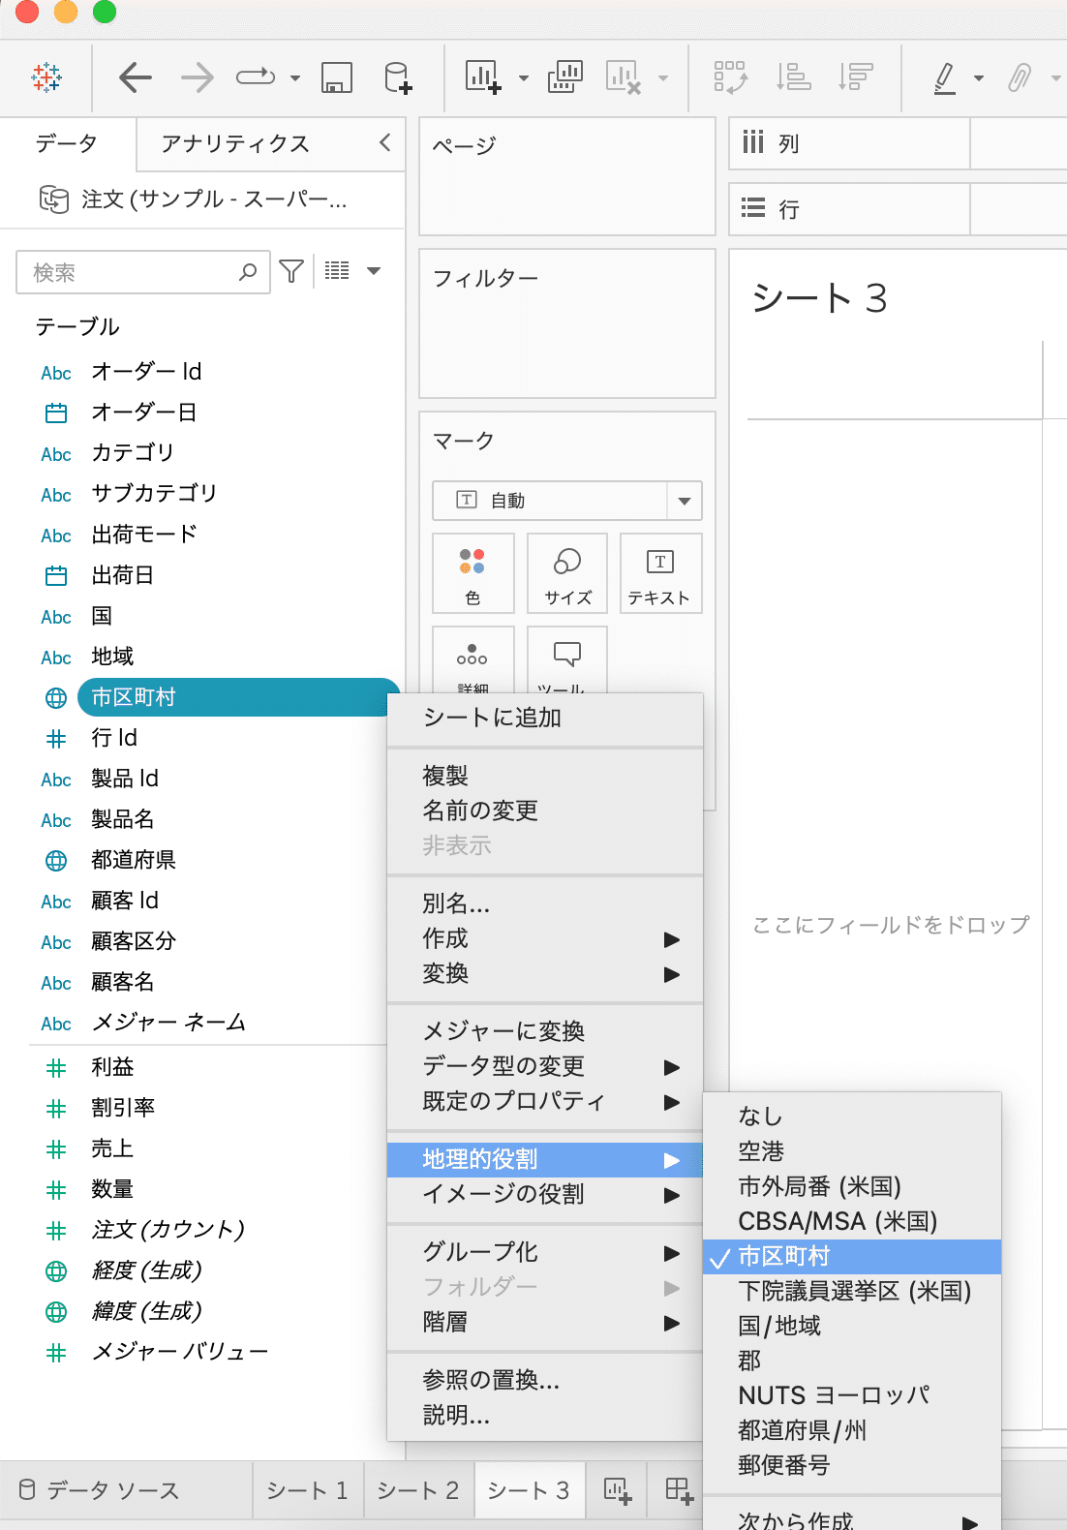Click the globe icon next to 都道府県
The width and height of the screenshot is (1067, 1530).
pos(56,860)
